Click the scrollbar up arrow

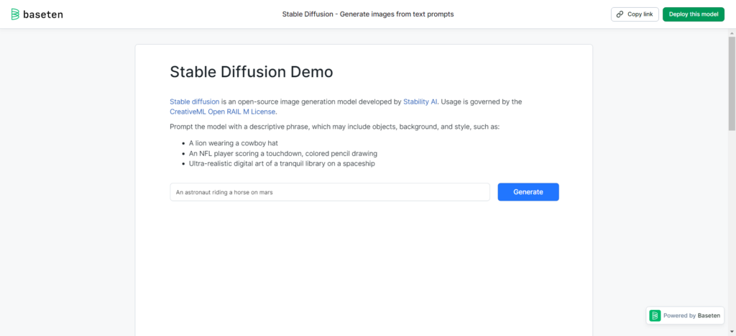pyautogui.click(x=732, y=32)
